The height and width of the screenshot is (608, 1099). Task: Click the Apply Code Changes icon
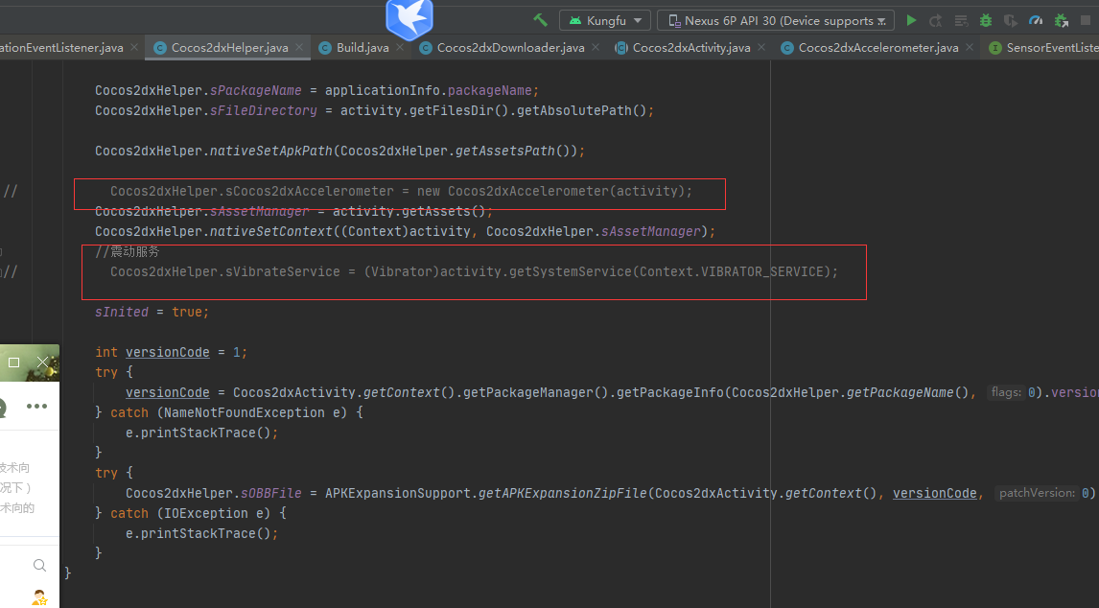coord(960,20)
